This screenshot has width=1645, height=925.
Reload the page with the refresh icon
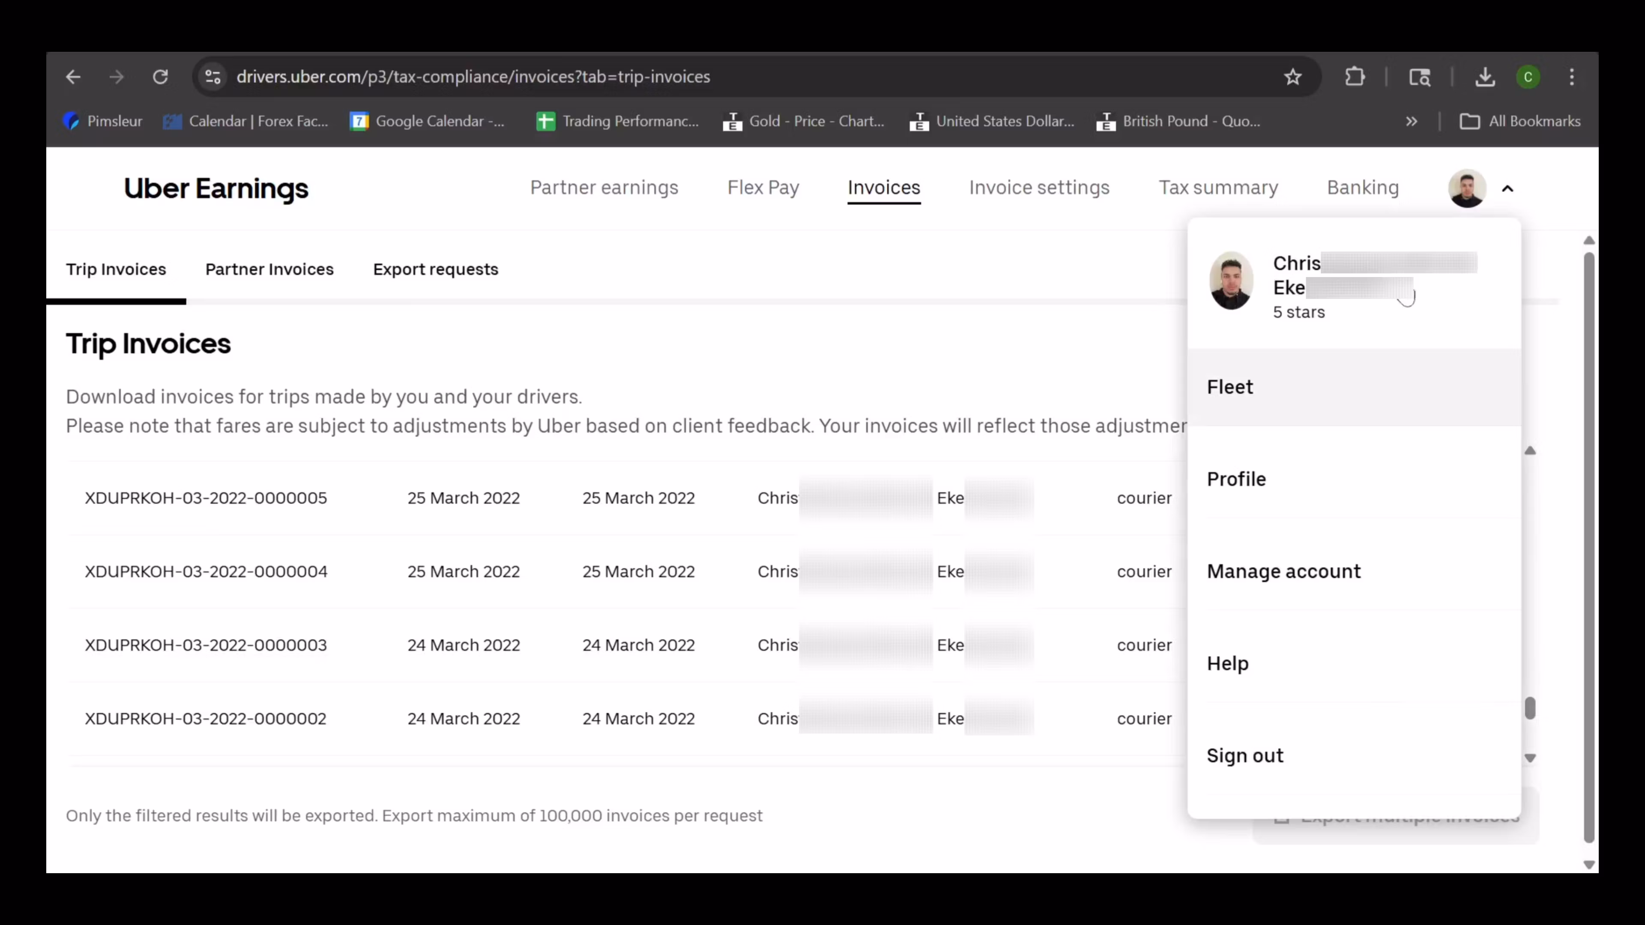(x=160, y=77)
